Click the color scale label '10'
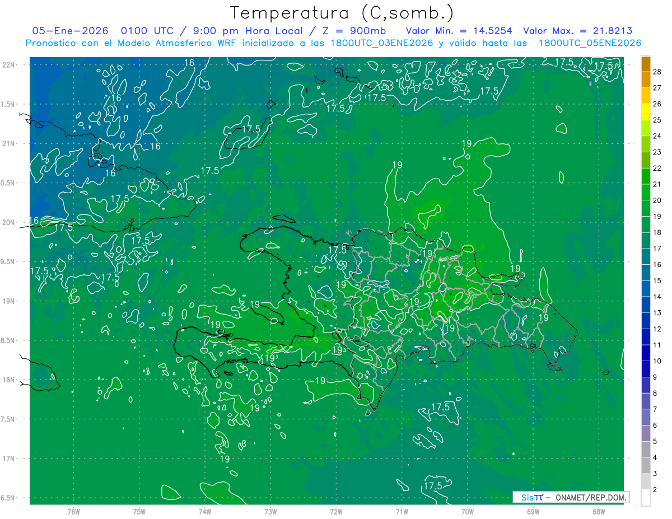Screen dimensions: 672x519 click(657, 361)
